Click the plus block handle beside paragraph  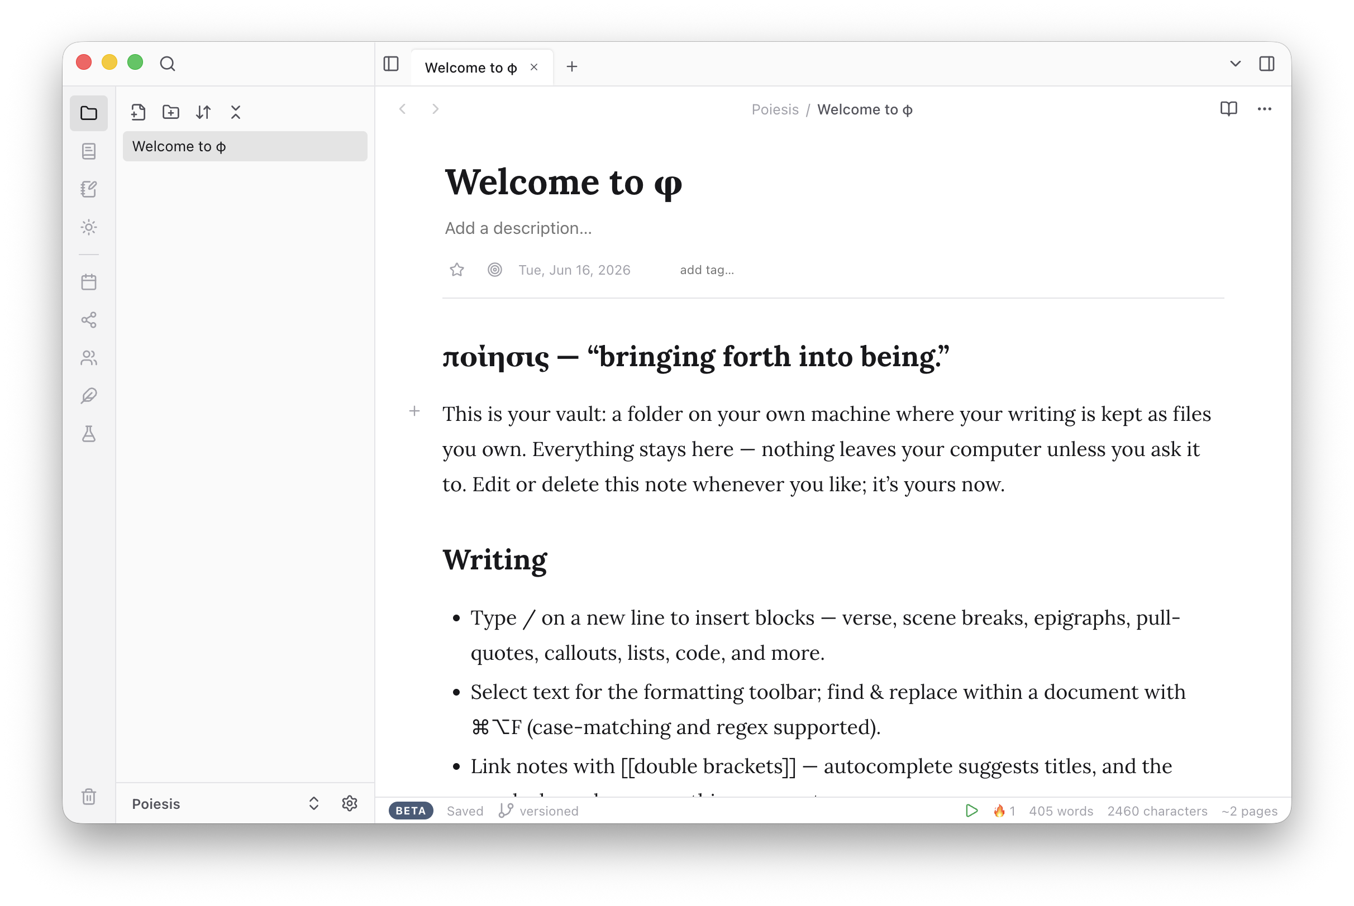click(x=414, y=411)
